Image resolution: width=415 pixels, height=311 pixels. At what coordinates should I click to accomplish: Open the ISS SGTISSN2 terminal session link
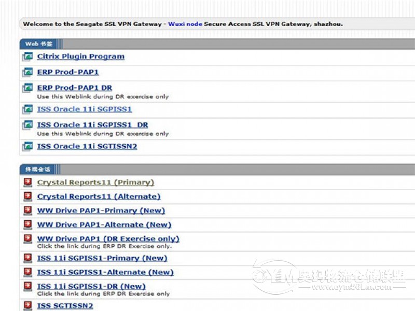(65, 305)
